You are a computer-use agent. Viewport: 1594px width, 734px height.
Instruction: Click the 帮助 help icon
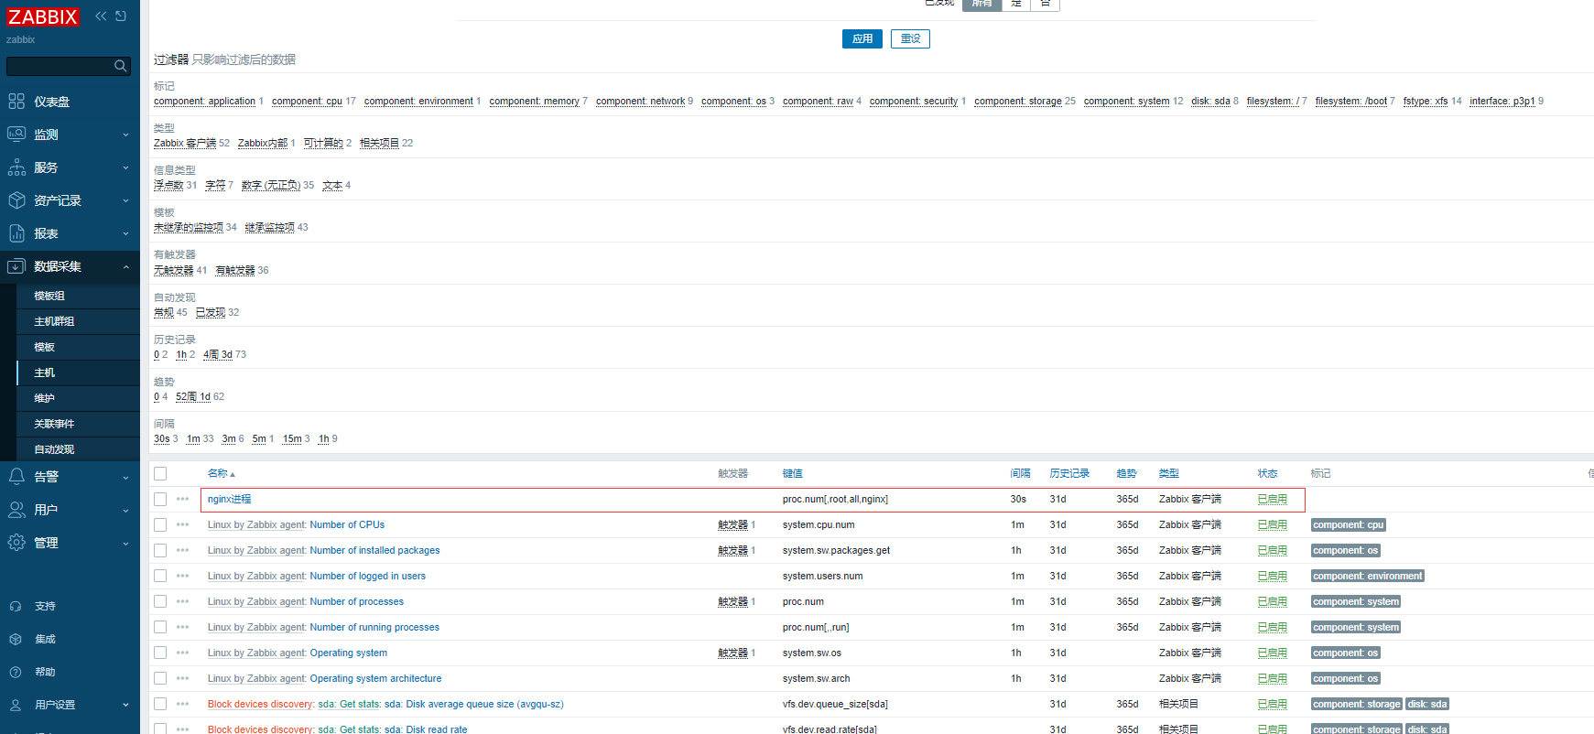pyautogui.click(x=16, y=672)
